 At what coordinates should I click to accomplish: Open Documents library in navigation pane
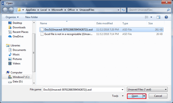17,50
